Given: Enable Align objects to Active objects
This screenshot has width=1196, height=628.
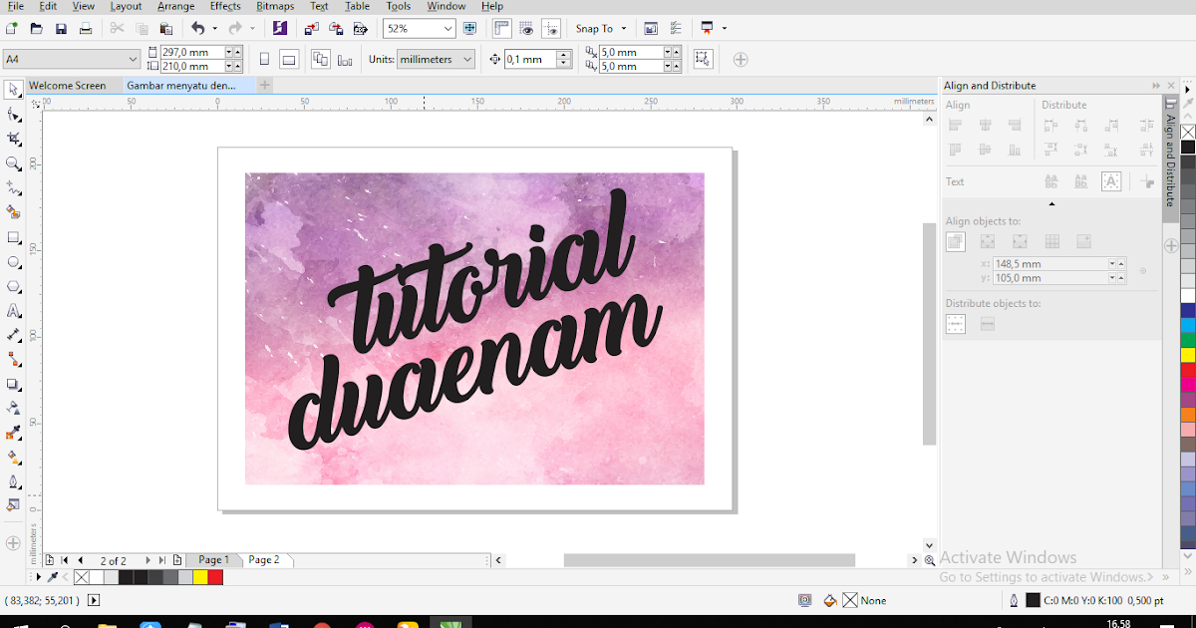Looking at the screenshot, I should [x=956, y=241].
